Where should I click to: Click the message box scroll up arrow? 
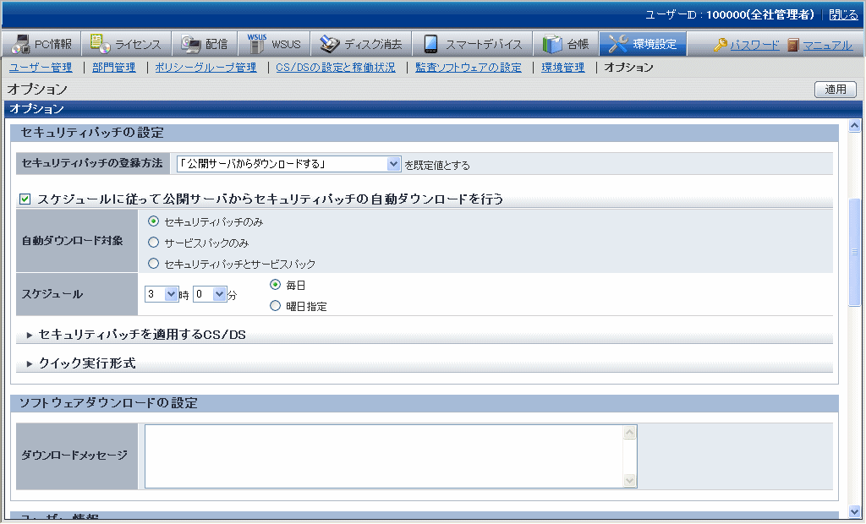pyautogui.click(x=629, y=433)
